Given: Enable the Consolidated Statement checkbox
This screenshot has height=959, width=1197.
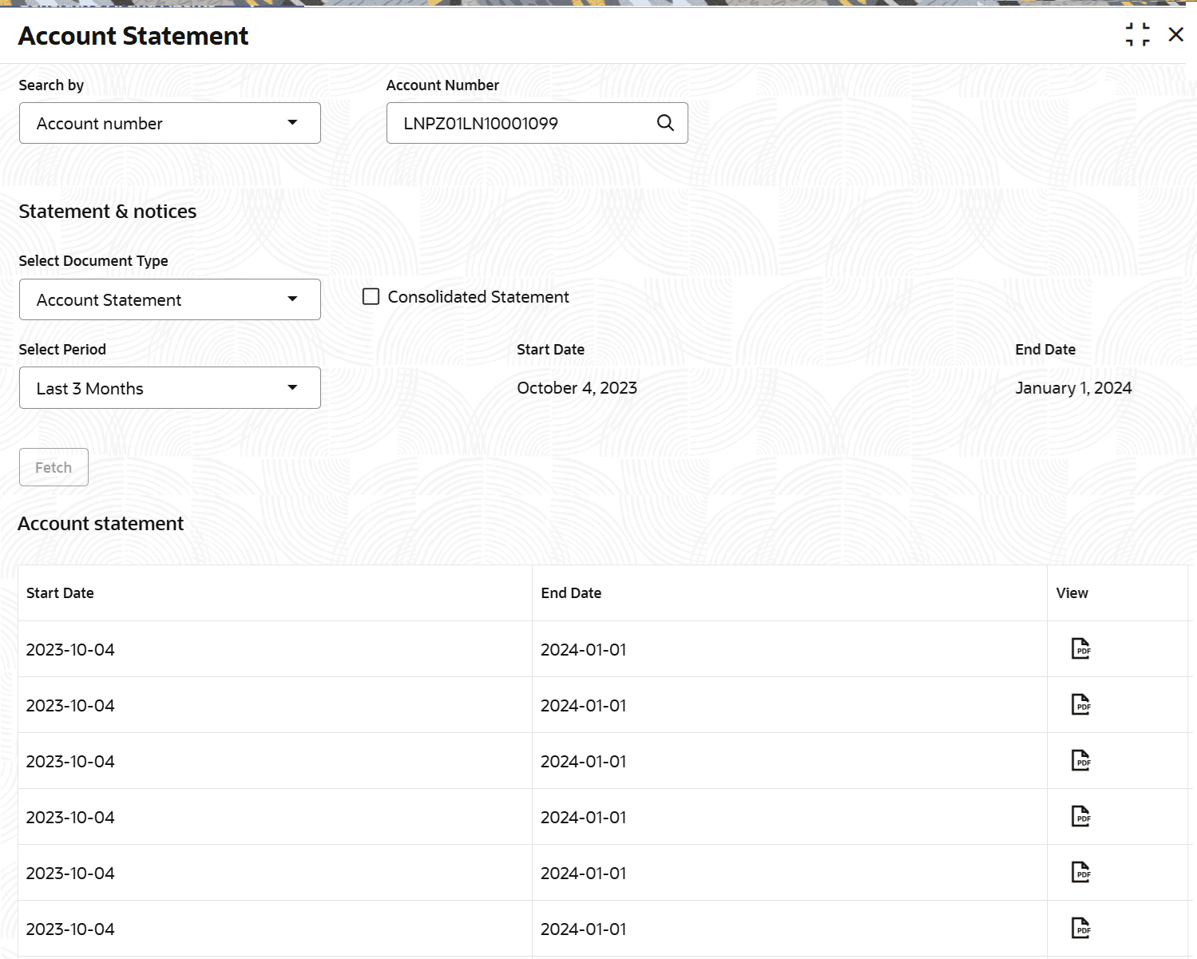Looking at the screenshot, I should click(x=371, y=297).
